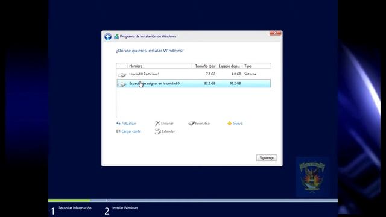
Task: Refresh the list using the Actualizar link
Action: [x=128, y=123]
